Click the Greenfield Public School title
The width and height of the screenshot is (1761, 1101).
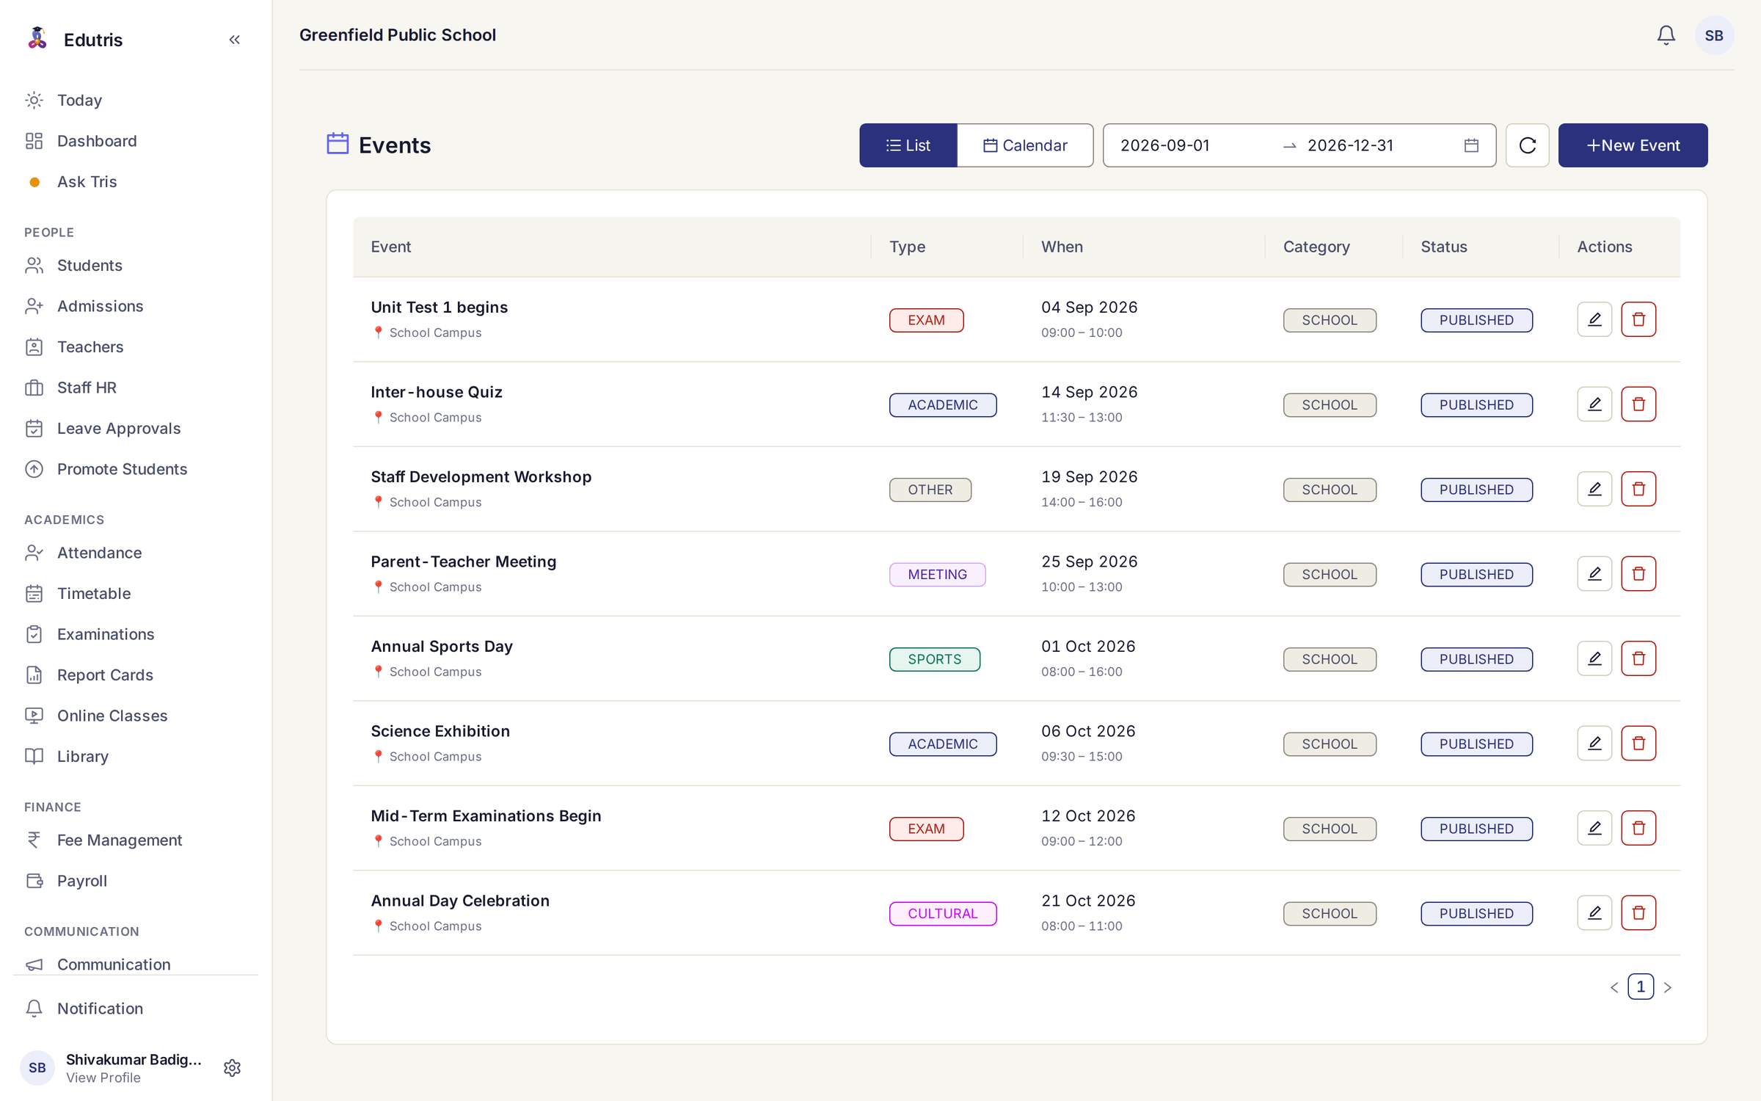point(398,35)
